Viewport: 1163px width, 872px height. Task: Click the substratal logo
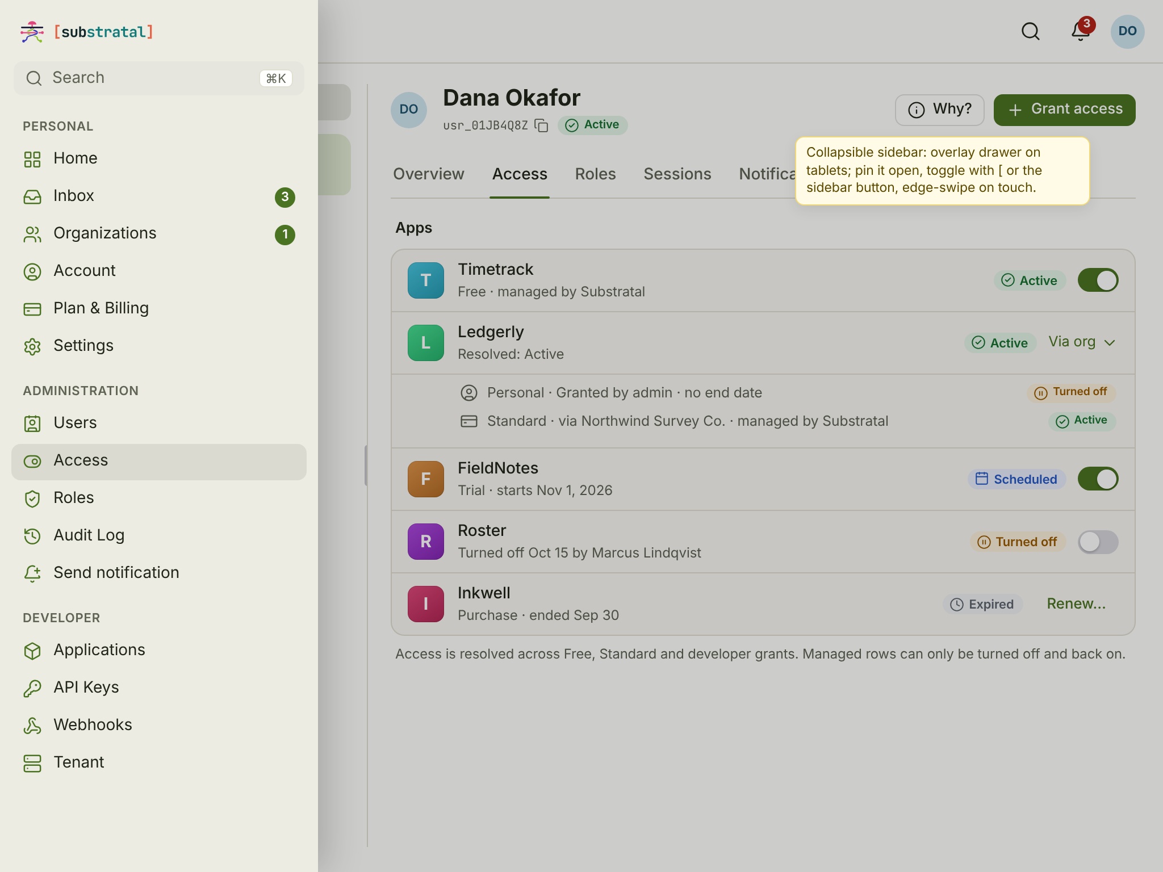87,32
